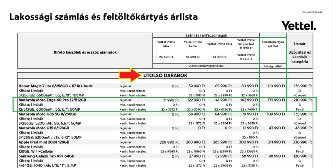The width and height of the screenshot is (333, 168).
Task: Select the '22 x 1272 Ft' installment
Action: pos(197,166)
